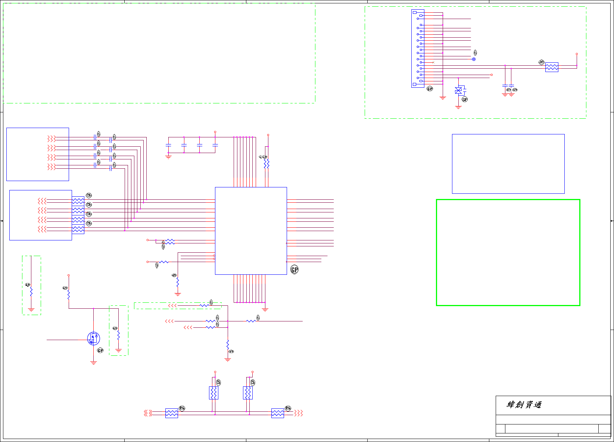Click the left vertical resistor pack at bottom
This screenshot has height=442, width=614.
click(214, 393)
